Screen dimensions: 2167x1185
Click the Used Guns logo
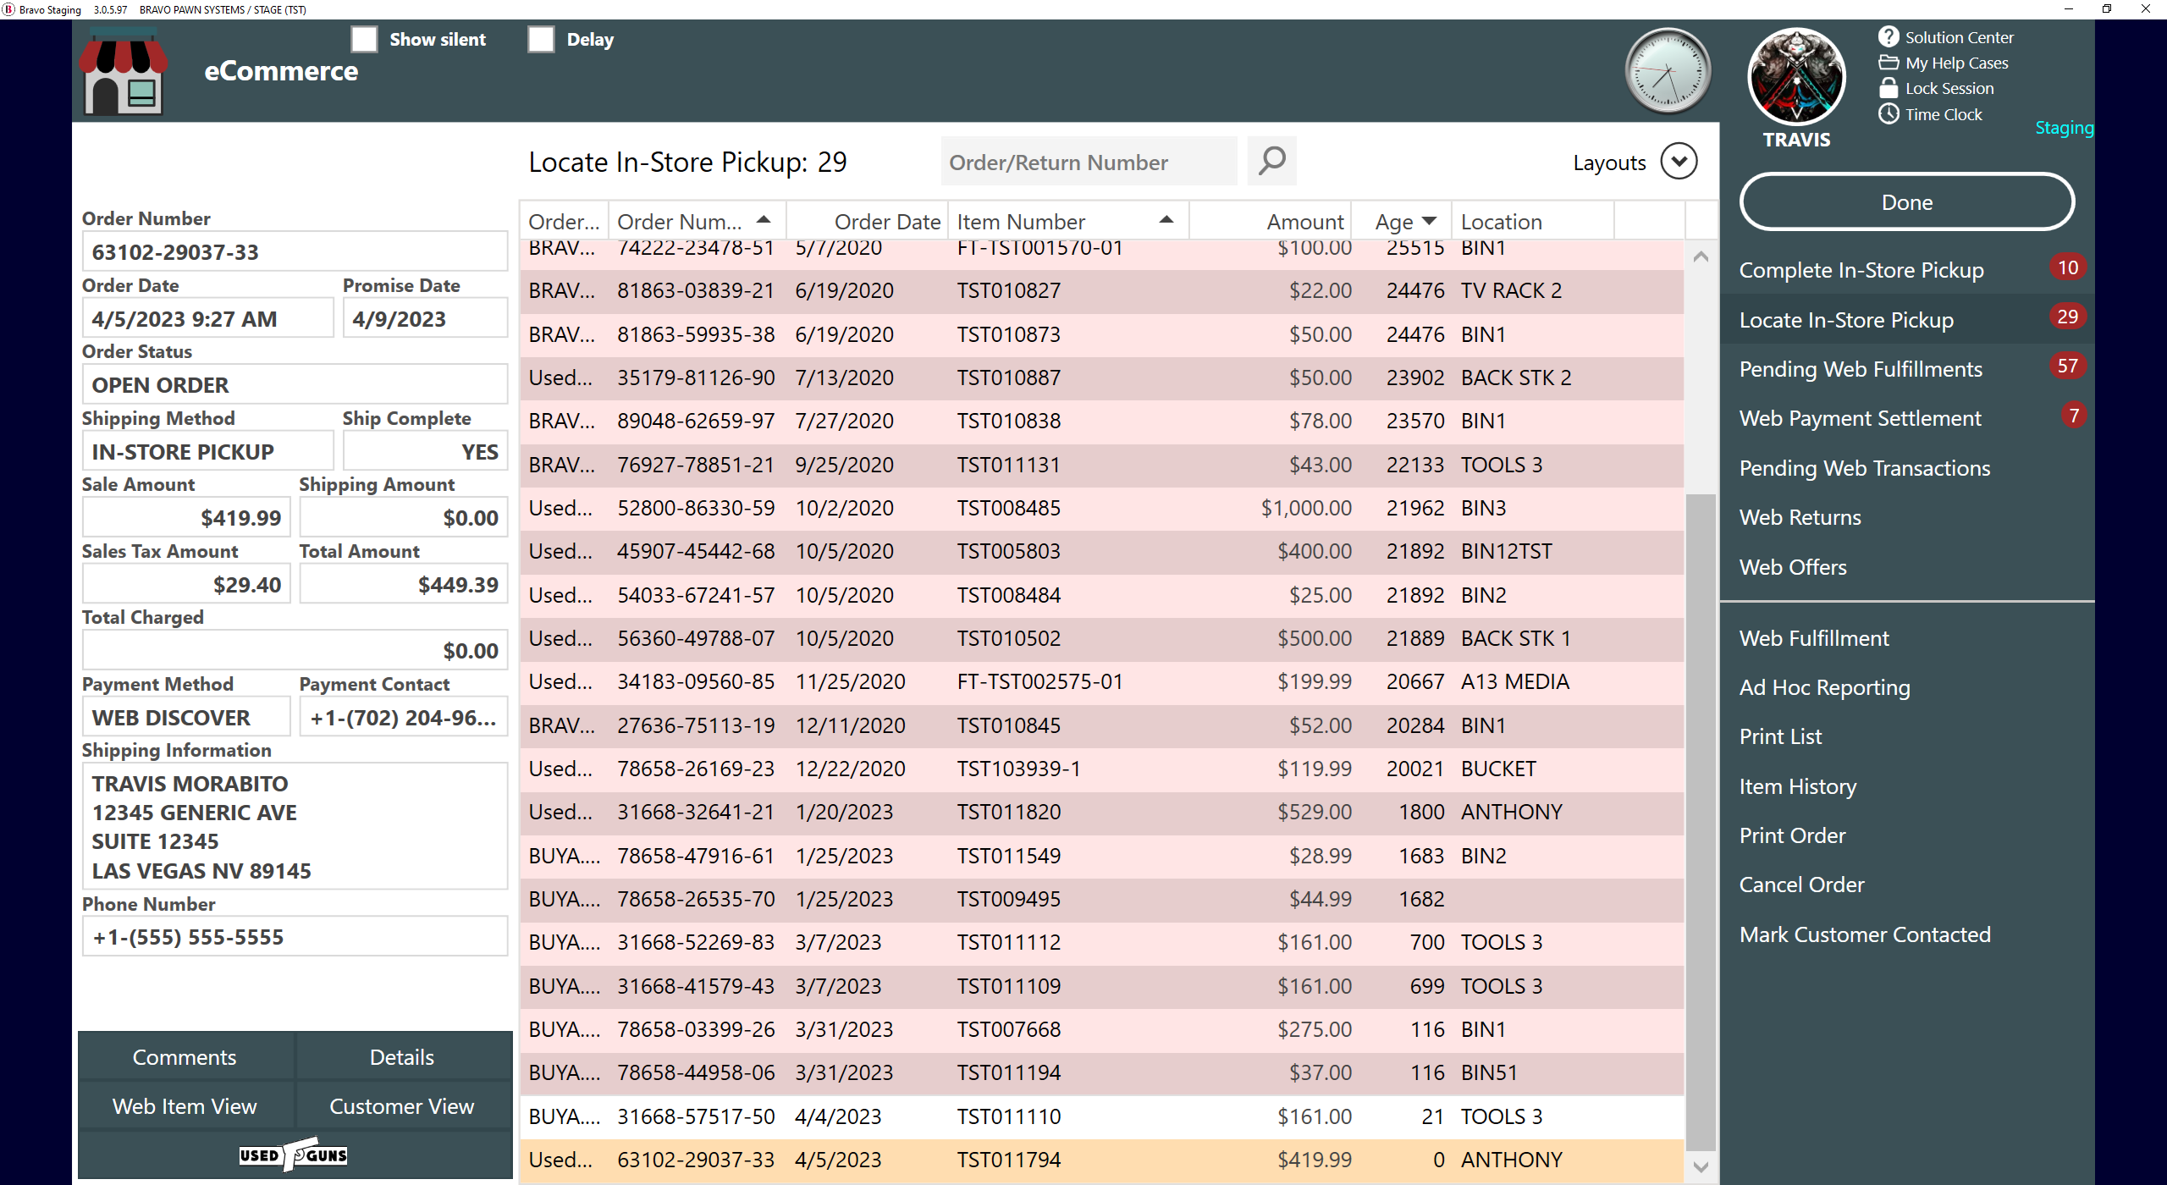[294, 1155]
